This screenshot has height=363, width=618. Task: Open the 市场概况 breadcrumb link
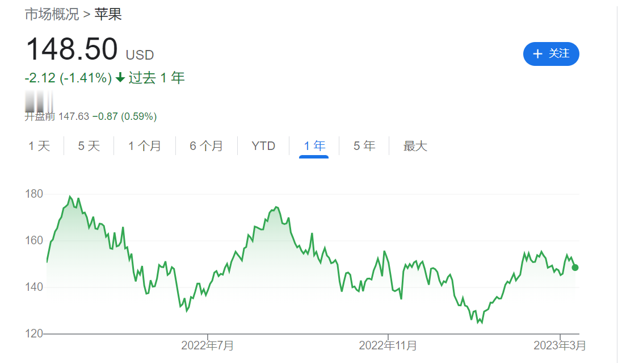tap(52, 15)
